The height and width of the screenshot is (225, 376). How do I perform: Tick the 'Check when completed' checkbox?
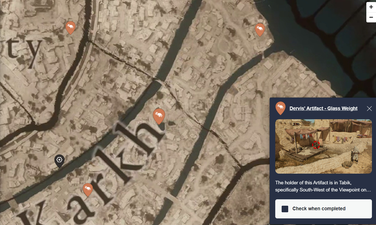(285, 209)
